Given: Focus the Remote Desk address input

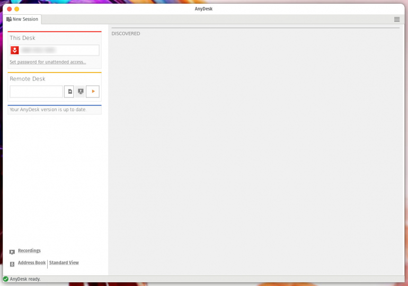Looking at the screenshot, I should 36,92.
